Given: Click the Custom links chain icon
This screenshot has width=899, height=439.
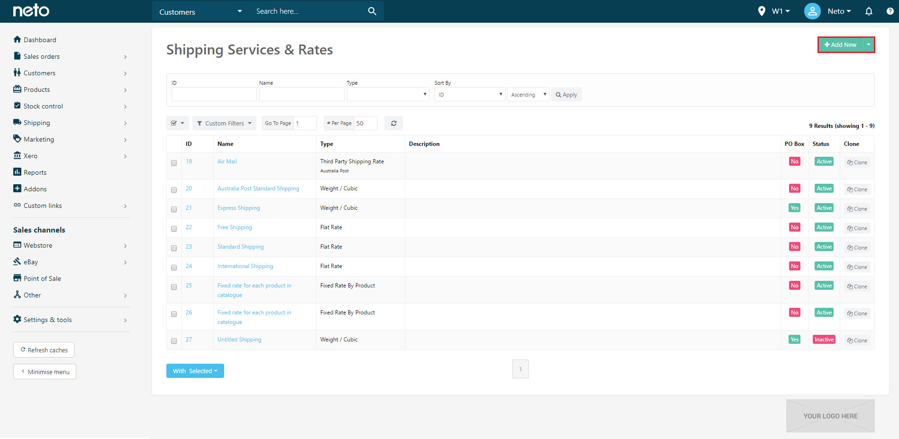Looking at the screenshot, I should 18,205.
